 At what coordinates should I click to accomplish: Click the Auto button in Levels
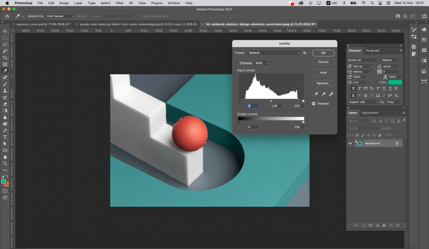(323, 73)
